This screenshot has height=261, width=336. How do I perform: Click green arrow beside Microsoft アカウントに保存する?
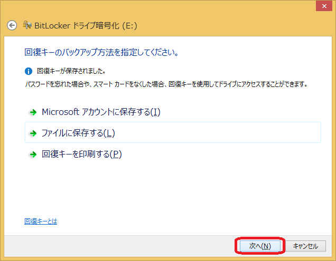[x=33, y=112]
